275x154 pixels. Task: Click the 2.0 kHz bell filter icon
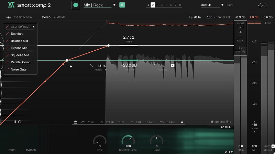(x=132, y=122)
